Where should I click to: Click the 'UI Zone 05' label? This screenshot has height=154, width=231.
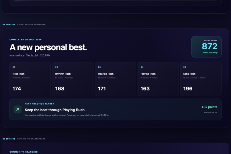click(9, 139)
